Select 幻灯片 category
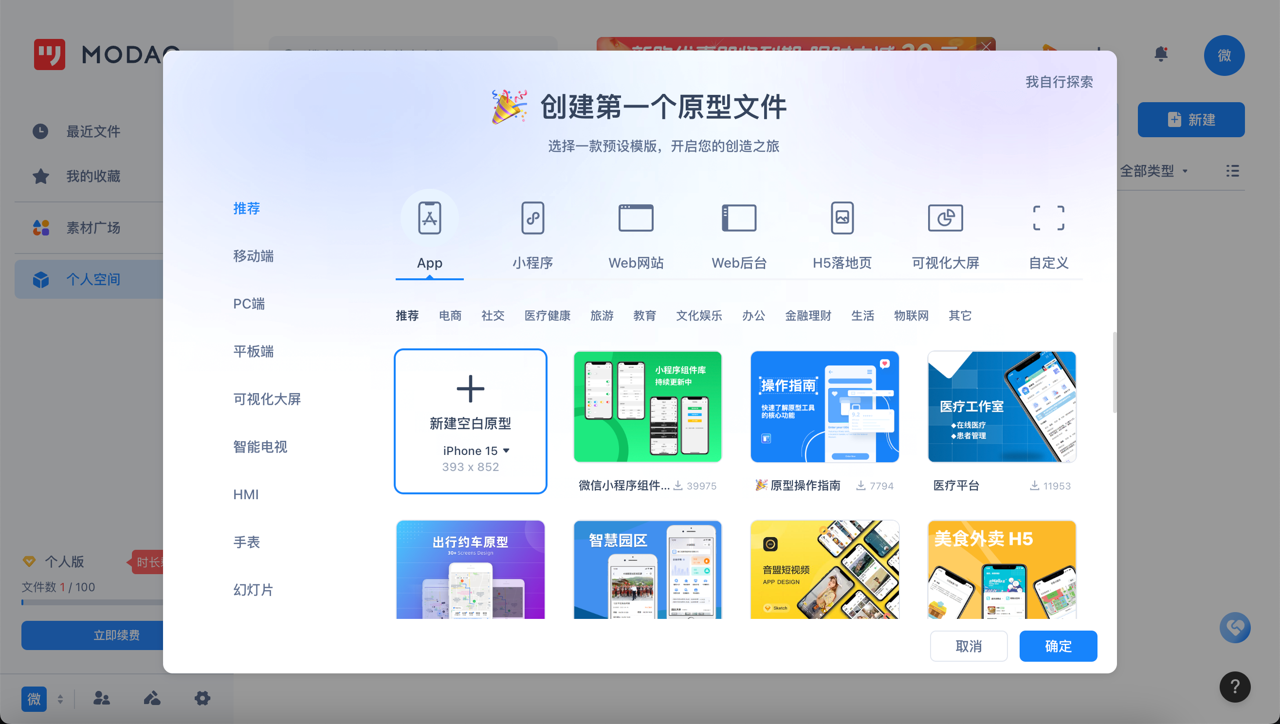 point(253,590)
